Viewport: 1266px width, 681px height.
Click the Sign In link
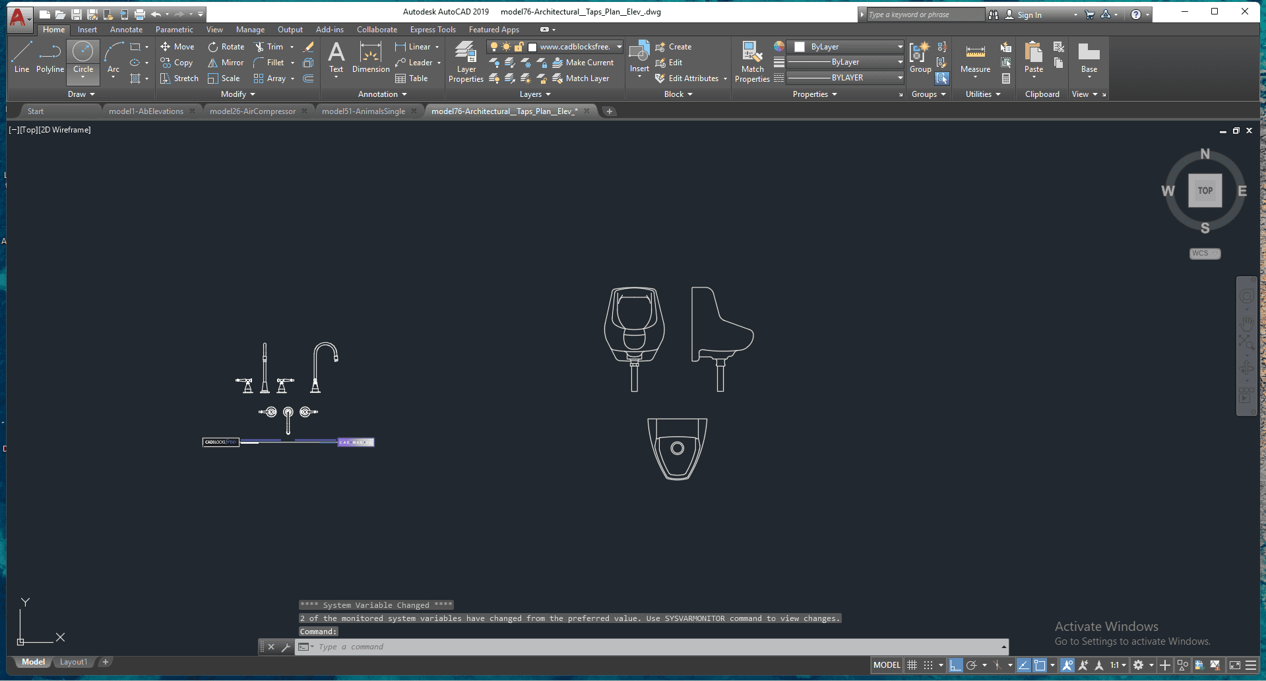(1029, 14)
